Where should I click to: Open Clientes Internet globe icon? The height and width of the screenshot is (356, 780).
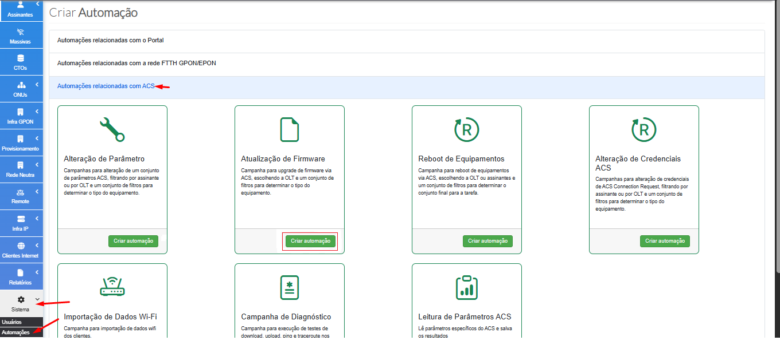pos(21,246)
